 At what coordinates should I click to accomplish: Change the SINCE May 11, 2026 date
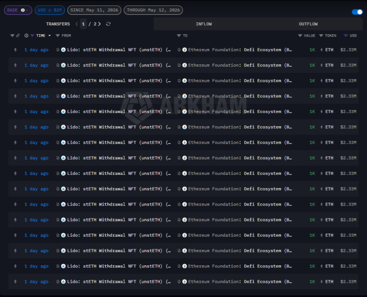coord(94,10)
